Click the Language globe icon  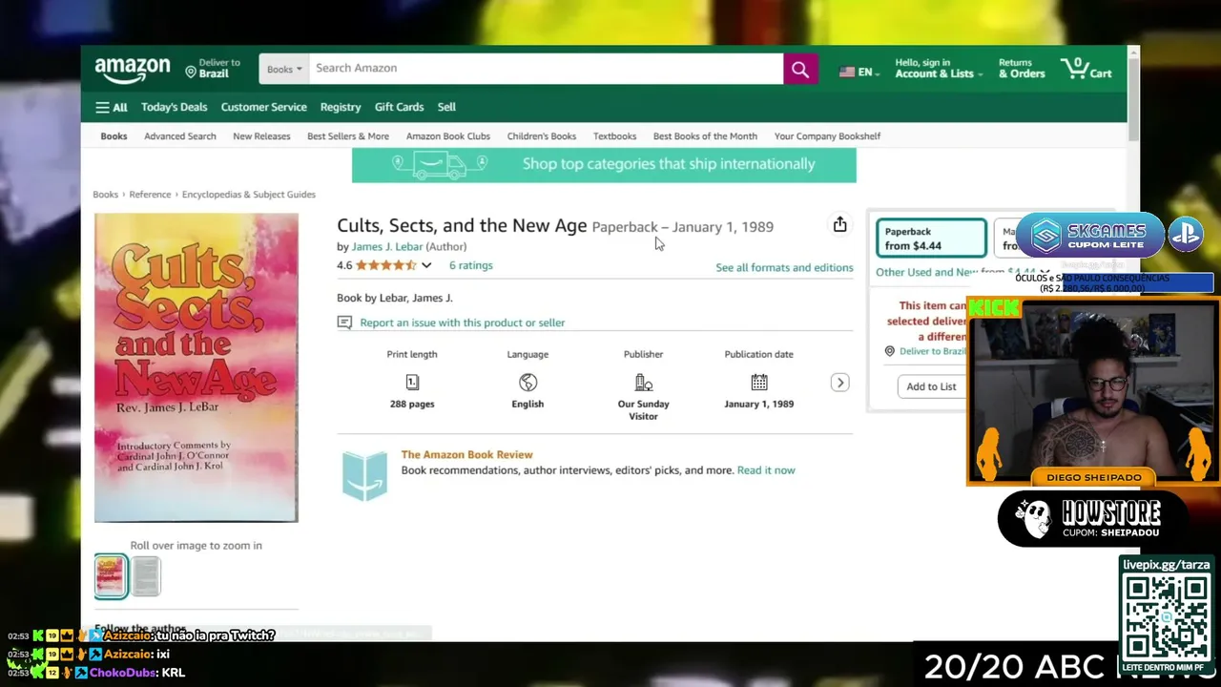[x=528, y=383]
